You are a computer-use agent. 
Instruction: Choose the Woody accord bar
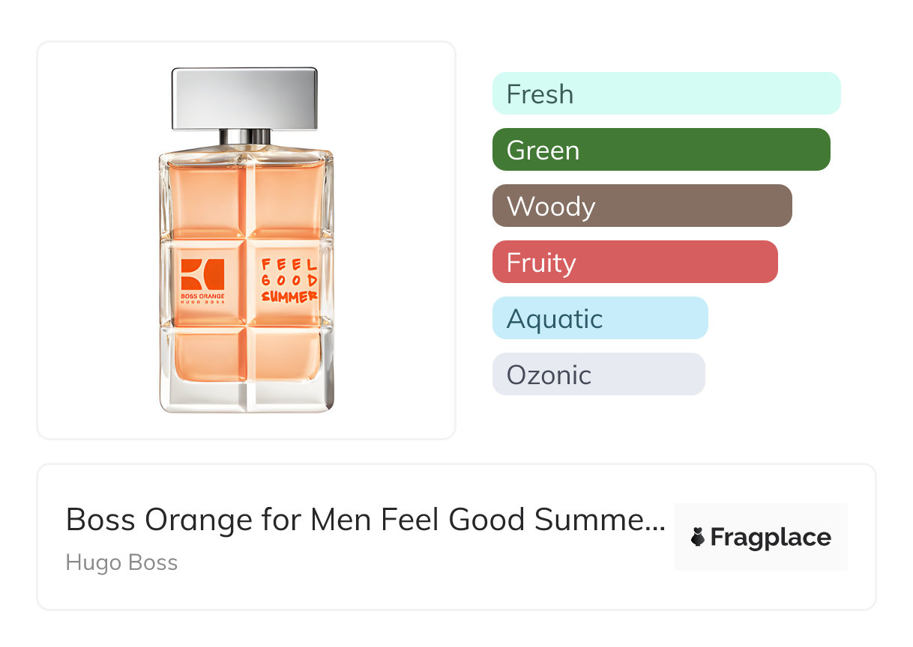coord(642,206)
